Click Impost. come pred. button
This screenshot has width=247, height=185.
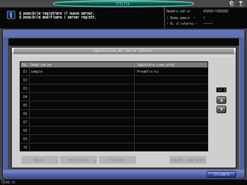tap(188, 160)
